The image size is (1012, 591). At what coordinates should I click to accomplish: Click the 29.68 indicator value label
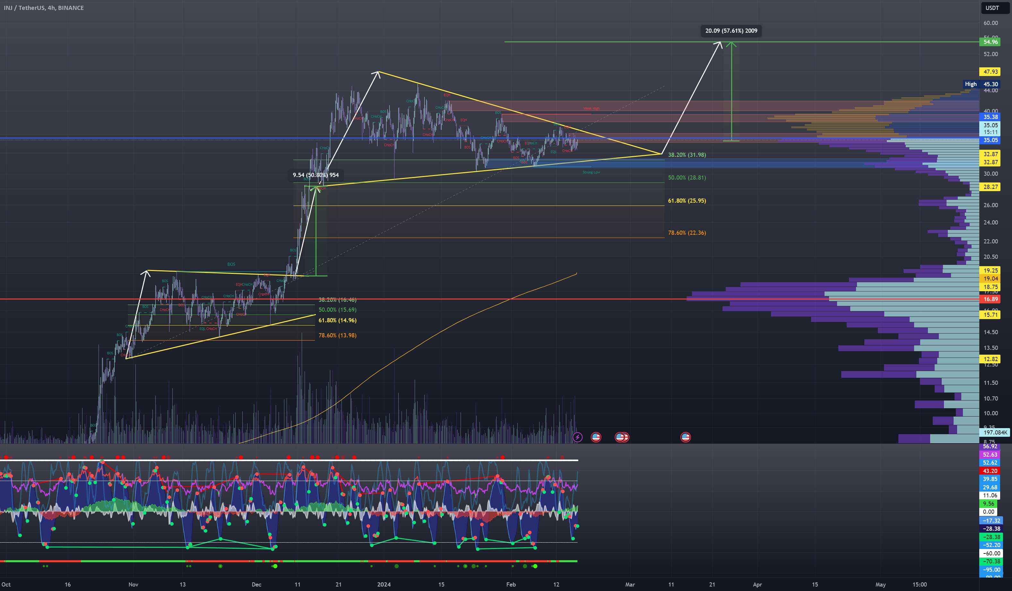coord(990,487)
